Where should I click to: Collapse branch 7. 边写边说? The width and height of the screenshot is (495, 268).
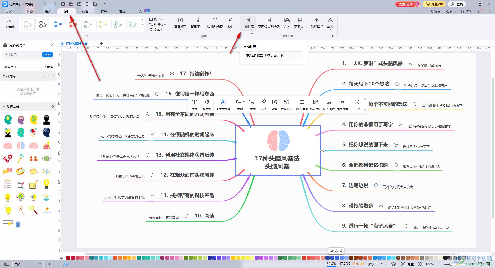(376, 185)
